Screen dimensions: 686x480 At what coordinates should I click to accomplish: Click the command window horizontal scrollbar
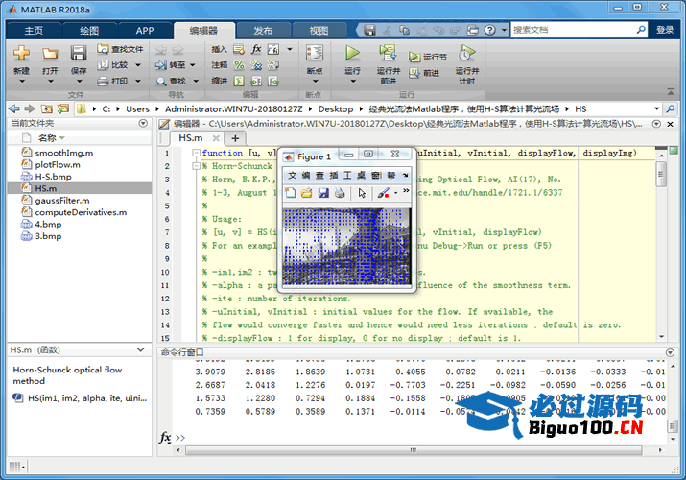(414, 450)
